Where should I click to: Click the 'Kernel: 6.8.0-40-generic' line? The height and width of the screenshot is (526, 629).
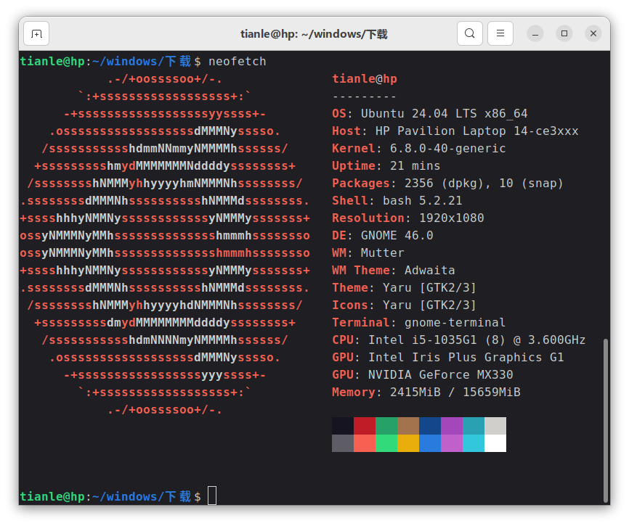419,149
